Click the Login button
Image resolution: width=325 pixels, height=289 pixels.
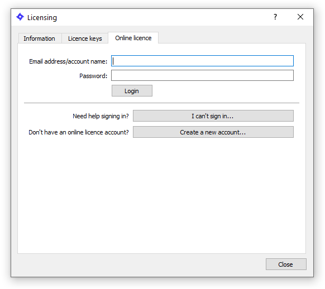132,91
